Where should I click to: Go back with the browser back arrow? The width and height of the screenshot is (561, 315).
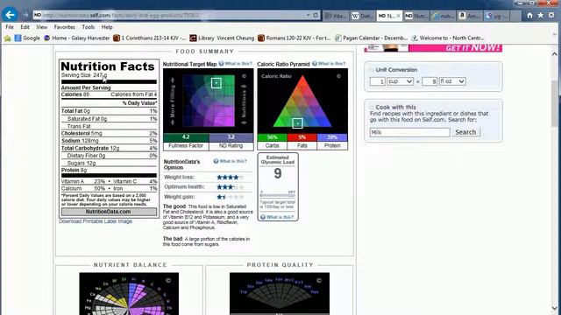pos(10,15)
